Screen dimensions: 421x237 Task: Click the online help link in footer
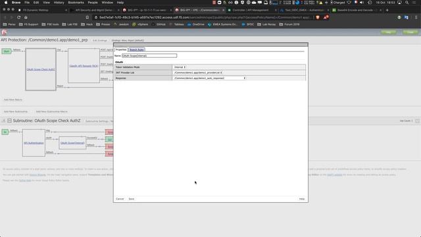[25, 180]
